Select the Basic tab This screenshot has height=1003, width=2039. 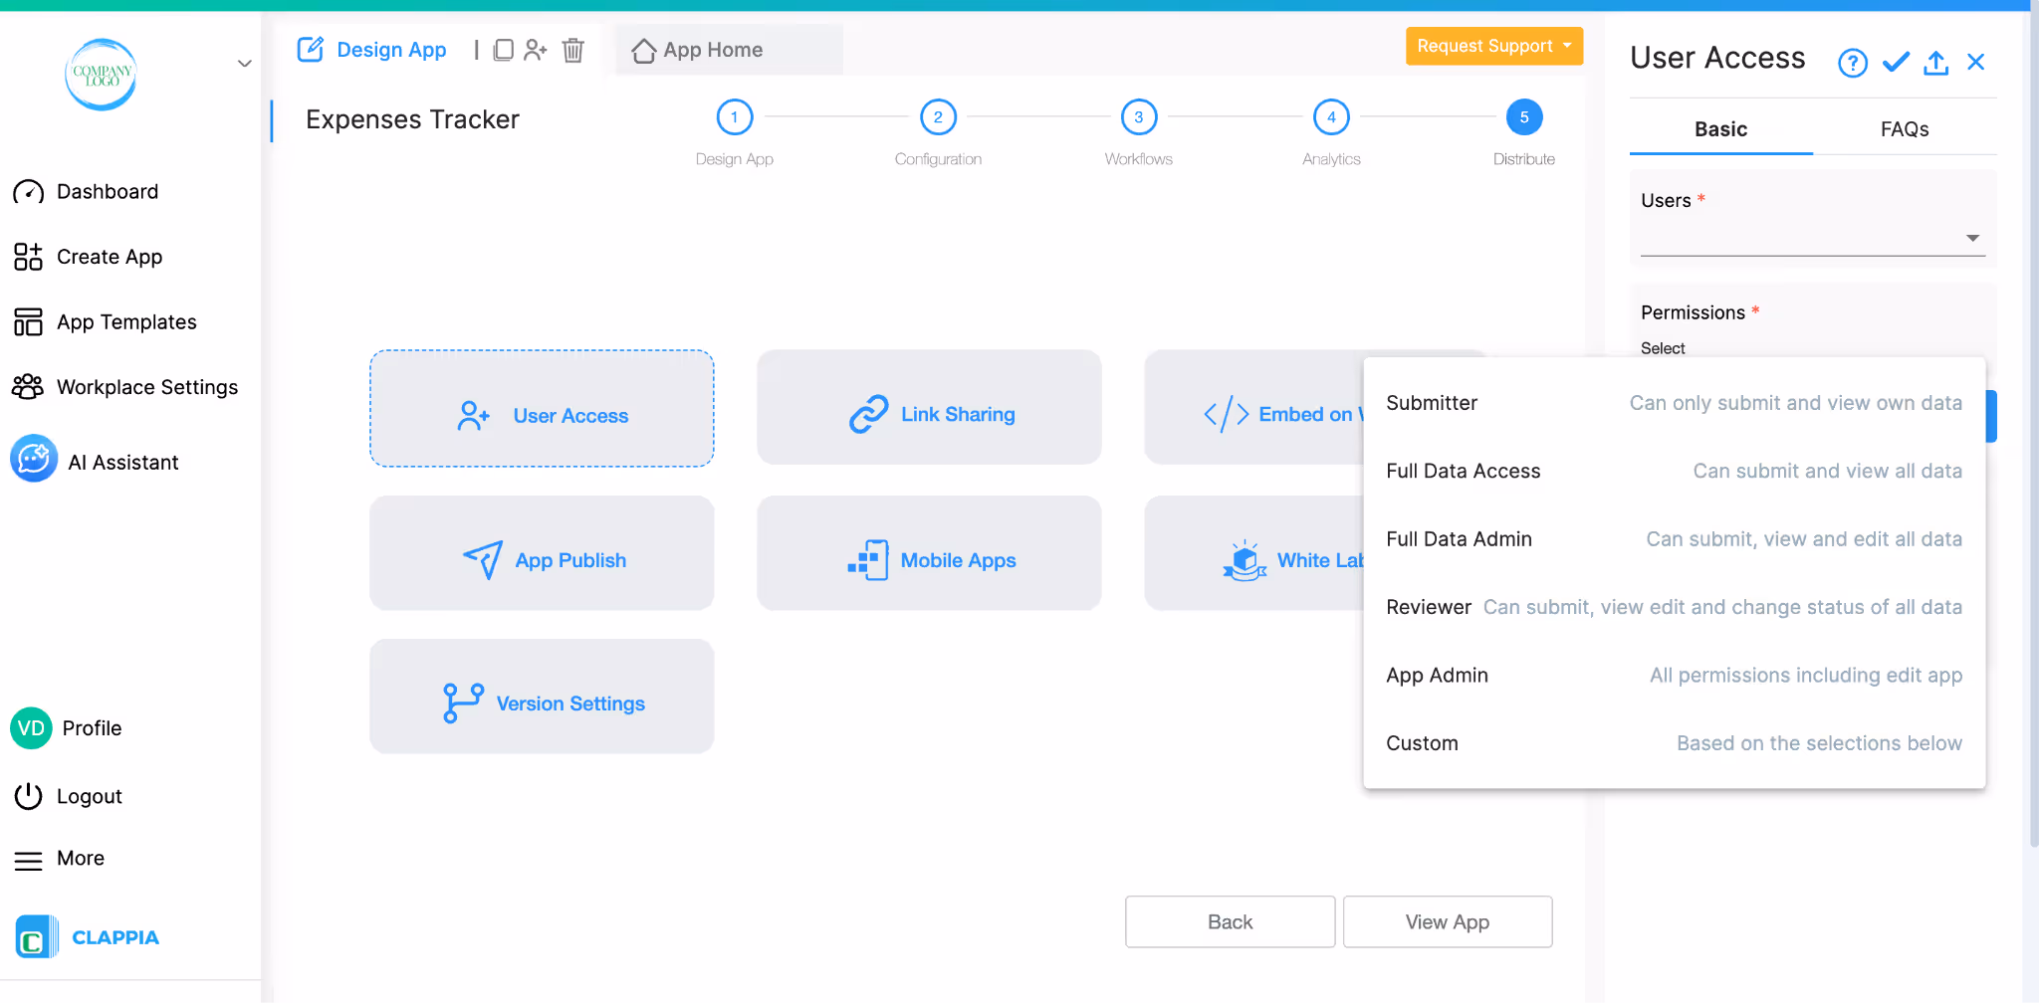point(1720,128)
